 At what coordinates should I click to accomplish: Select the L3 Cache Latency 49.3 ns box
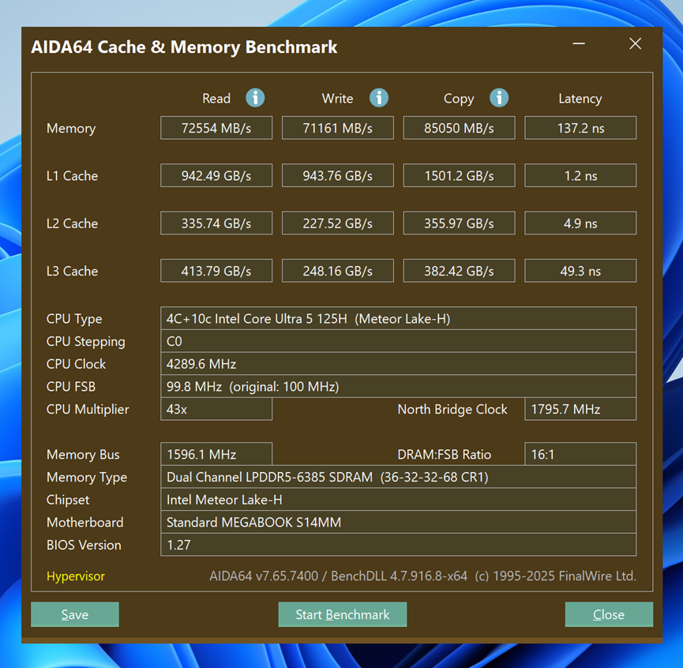[x=580, y=271]
